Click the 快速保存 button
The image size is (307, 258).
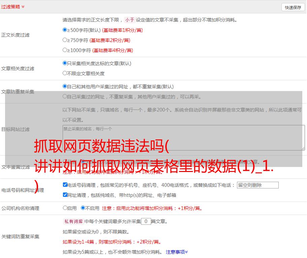(x=293, y=7)
